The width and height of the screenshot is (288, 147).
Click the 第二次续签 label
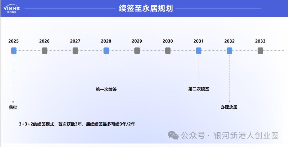[x=199, y=89]
